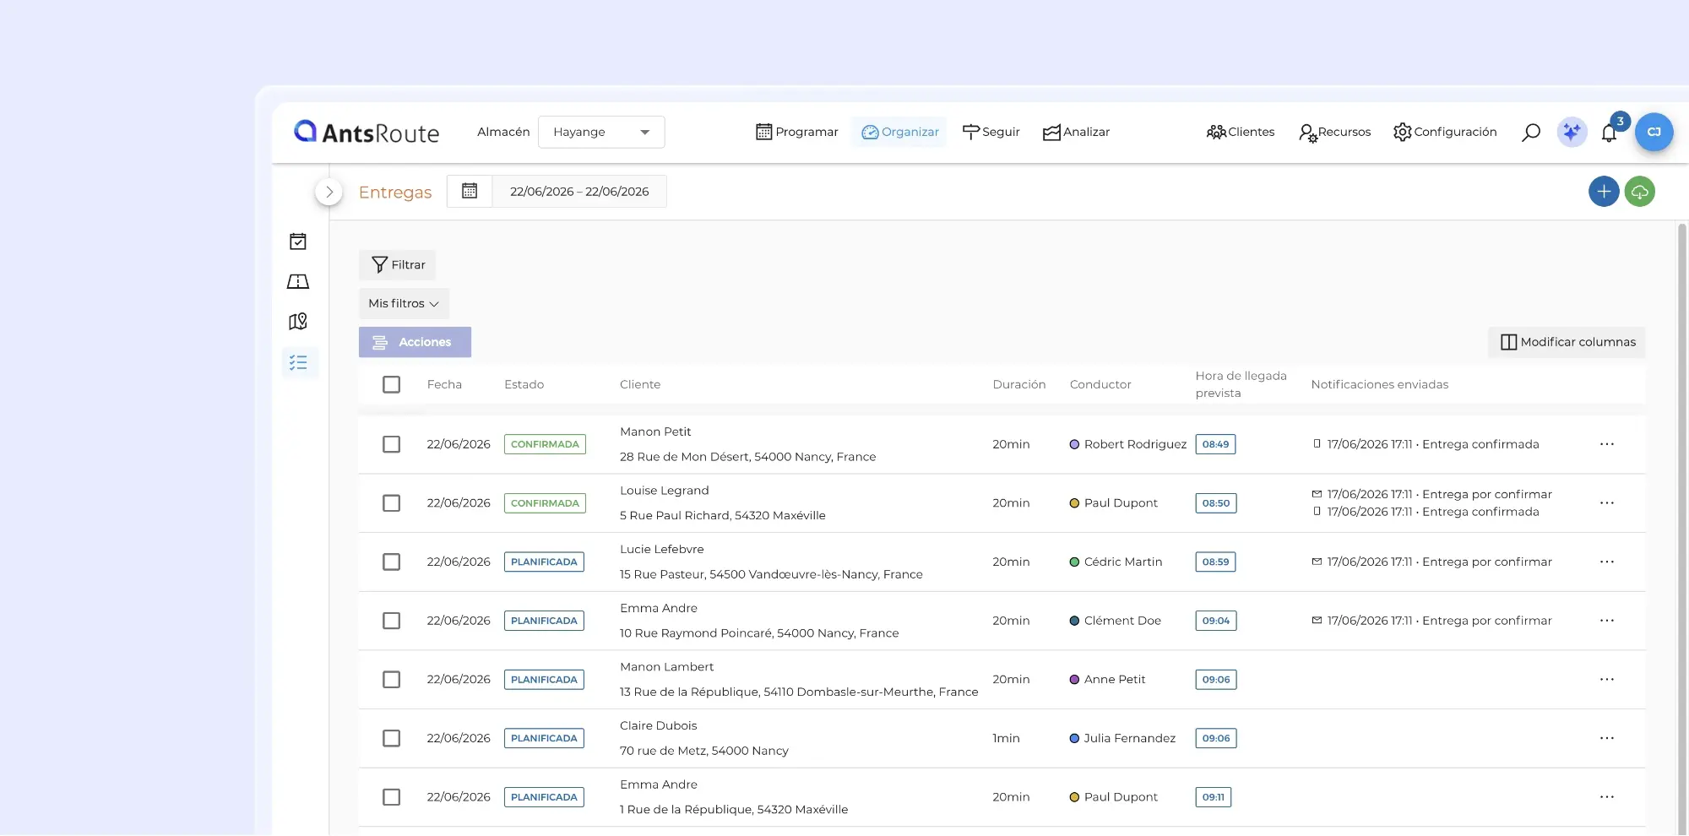Click PLANIFICADA status for Lucie Lefebvre
1689x836 pixels.
(x=544, y=562)
